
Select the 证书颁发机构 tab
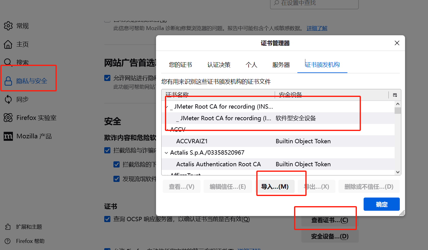pyautogui.click(x=322, y=65)
